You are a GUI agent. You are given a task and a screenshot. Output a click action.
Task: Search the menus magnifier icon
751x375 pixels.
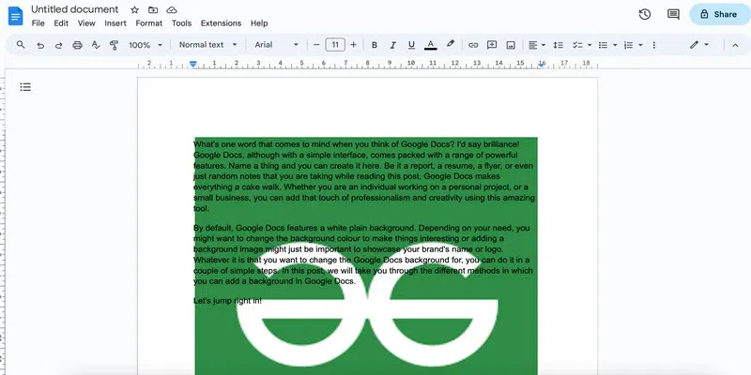pos(21,44)
